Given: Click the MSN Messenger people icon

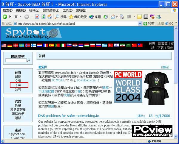Looking at the screenshot, I should pyautogui.click(x=159, y=17).
